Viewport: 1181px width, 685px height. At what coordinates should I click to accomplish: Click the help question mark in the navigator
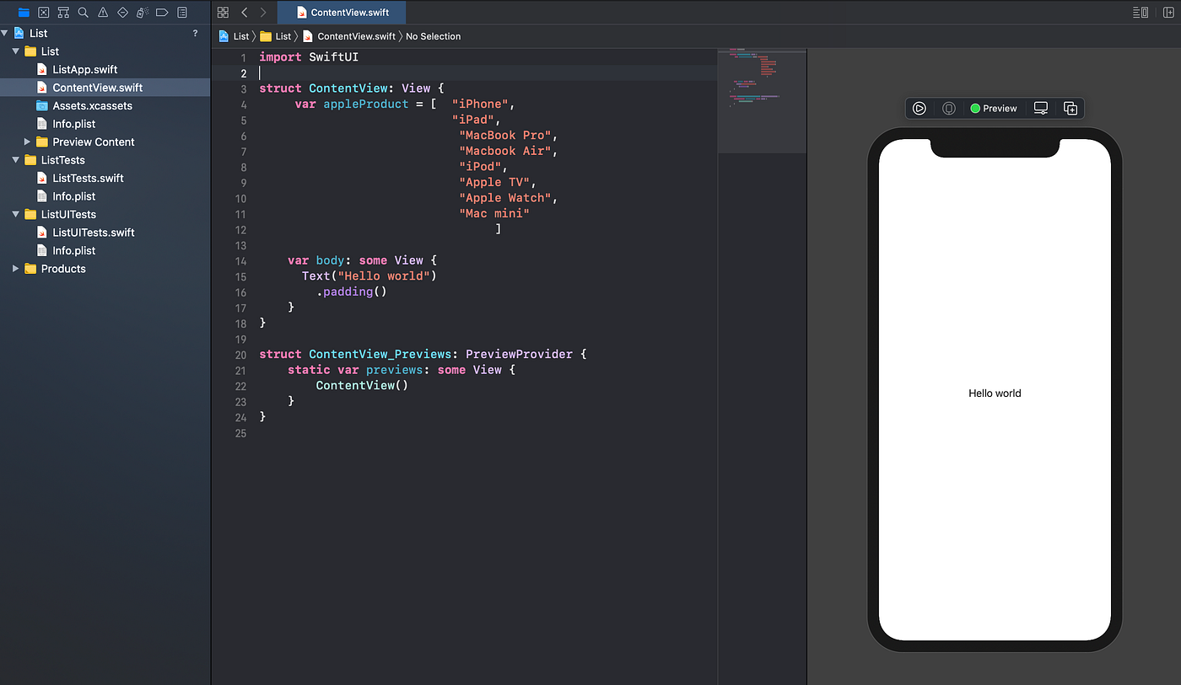pyautogui.click(x=195, y=32)
